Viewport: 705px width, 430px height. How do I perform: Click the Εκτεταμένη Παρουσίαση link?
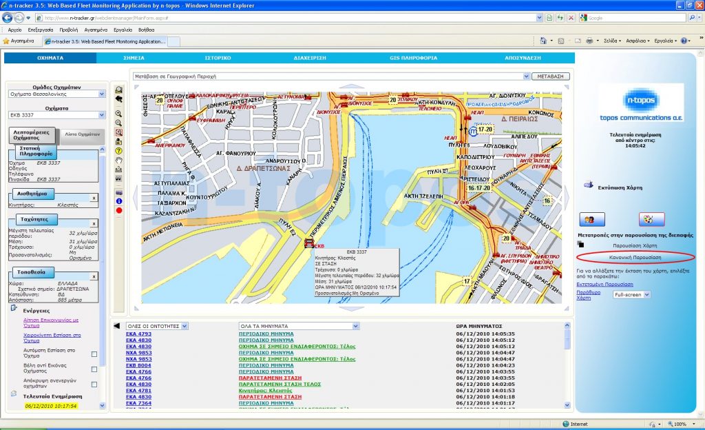pyautogui.click(x=604, y=285)
